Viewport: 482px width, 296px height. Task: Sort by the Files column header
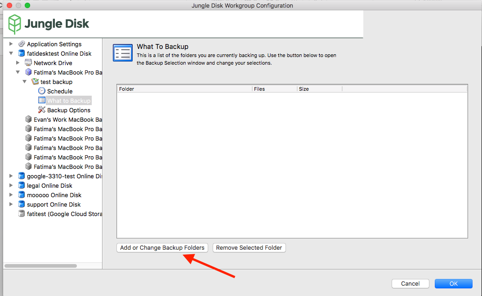click(275, 89)
